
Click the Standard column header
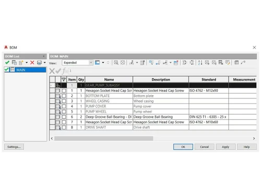[209, 79]
